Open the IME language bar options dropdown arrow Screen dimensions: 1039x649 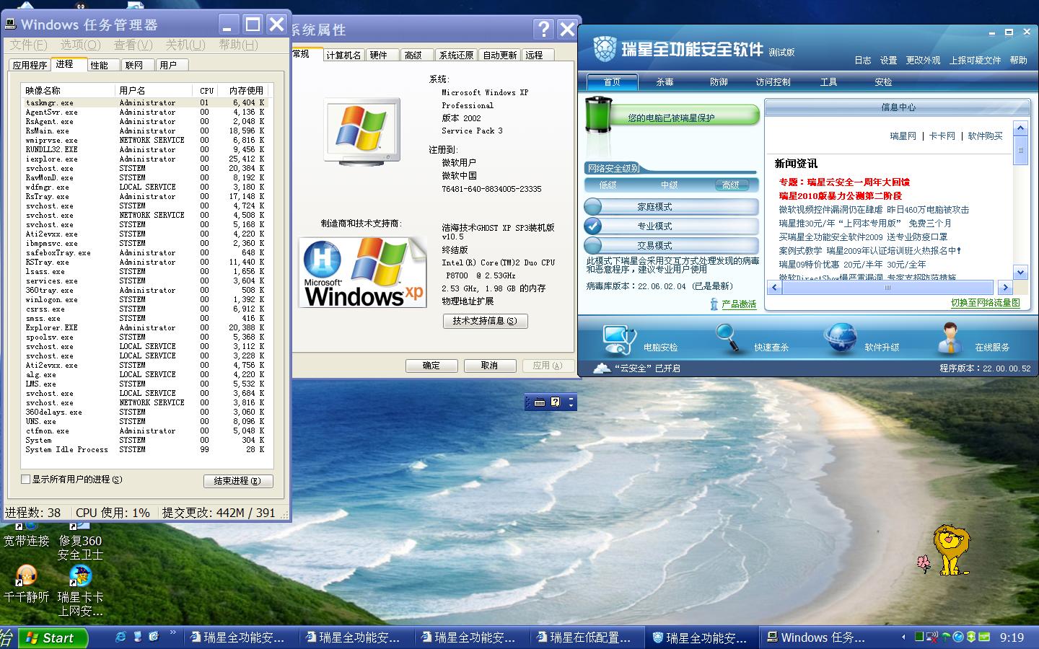(571, 406)
